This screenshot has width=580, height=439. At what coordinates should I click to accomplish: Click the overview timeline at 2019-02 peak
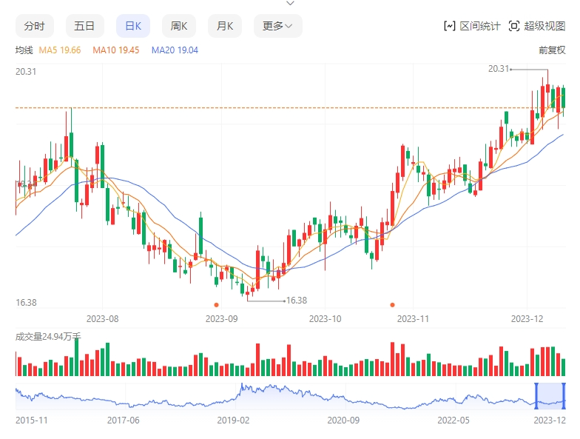click(241, 387)
